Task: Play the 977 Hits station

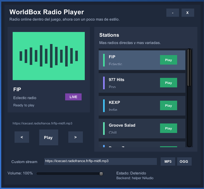Action: pos(169,83)
